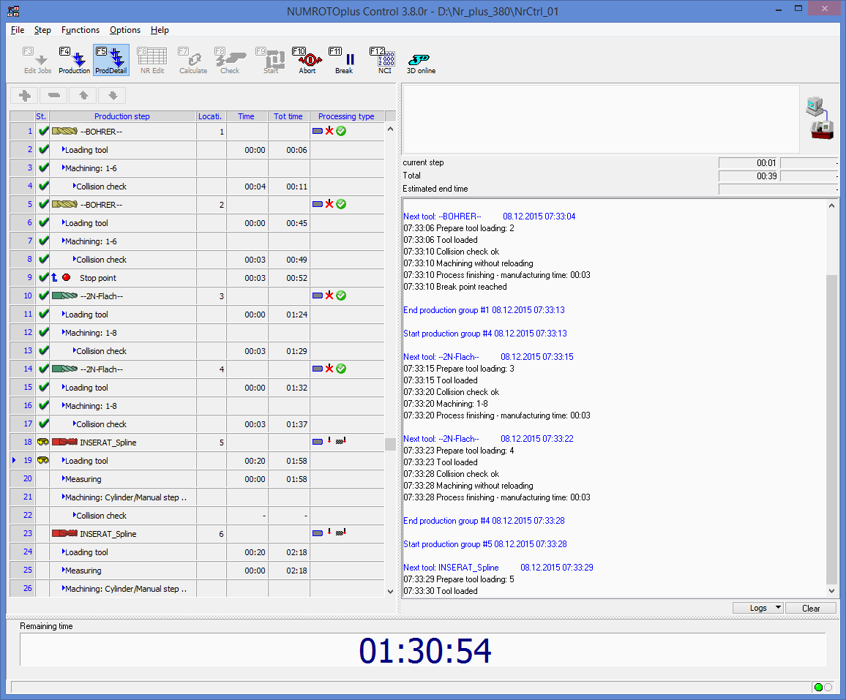Click the Clear button below the log

811,608
